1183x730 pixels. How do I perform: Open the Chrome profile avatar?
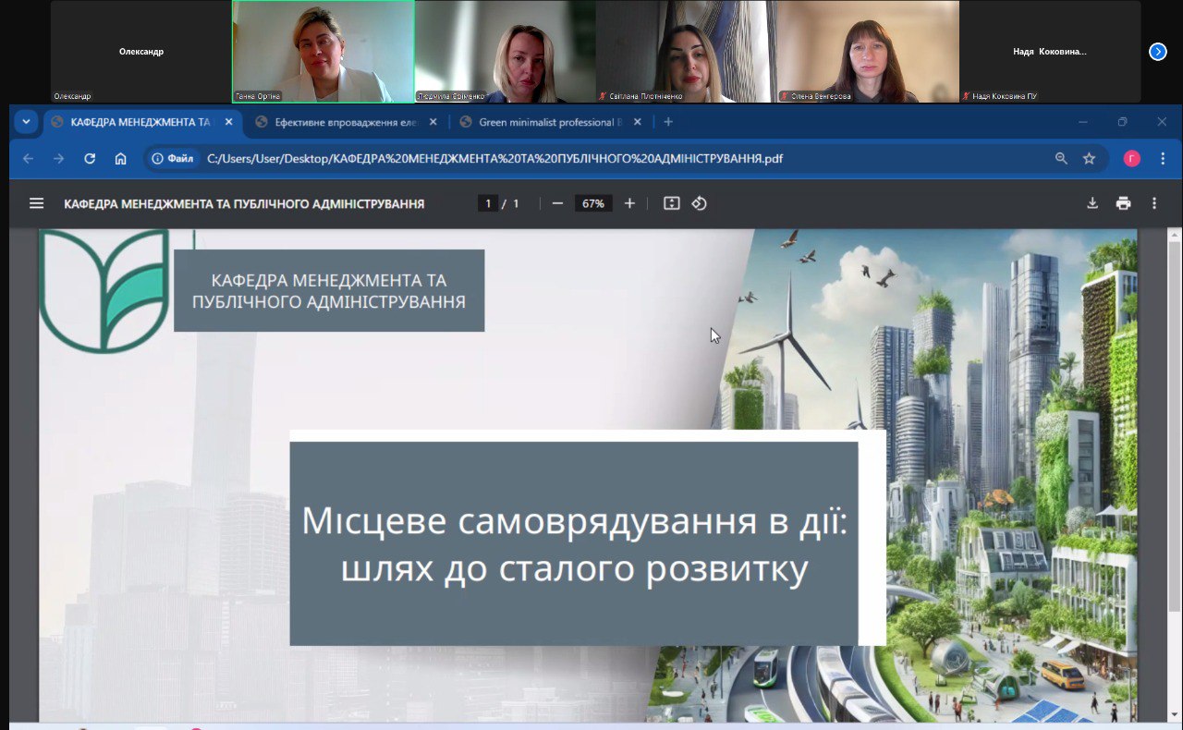pos(1132,159)
